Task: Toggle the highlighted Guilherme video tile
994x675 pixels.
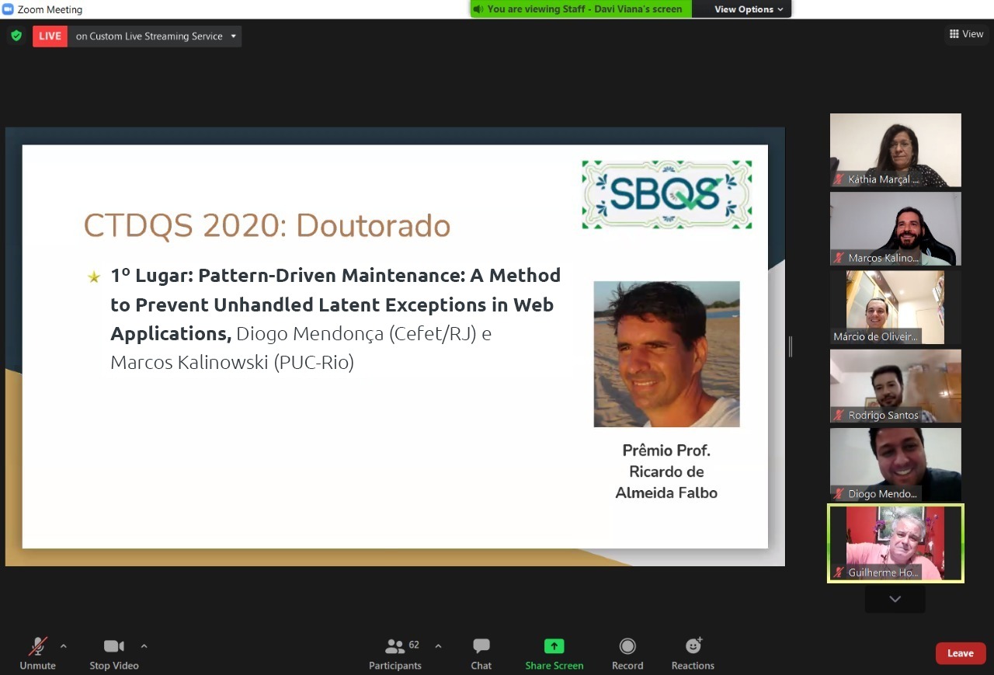Action: point(895,543)
